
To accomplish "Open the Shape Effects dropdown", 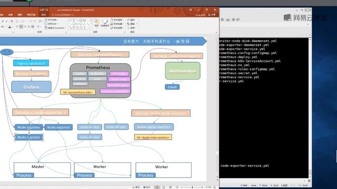I will (117, 28).
